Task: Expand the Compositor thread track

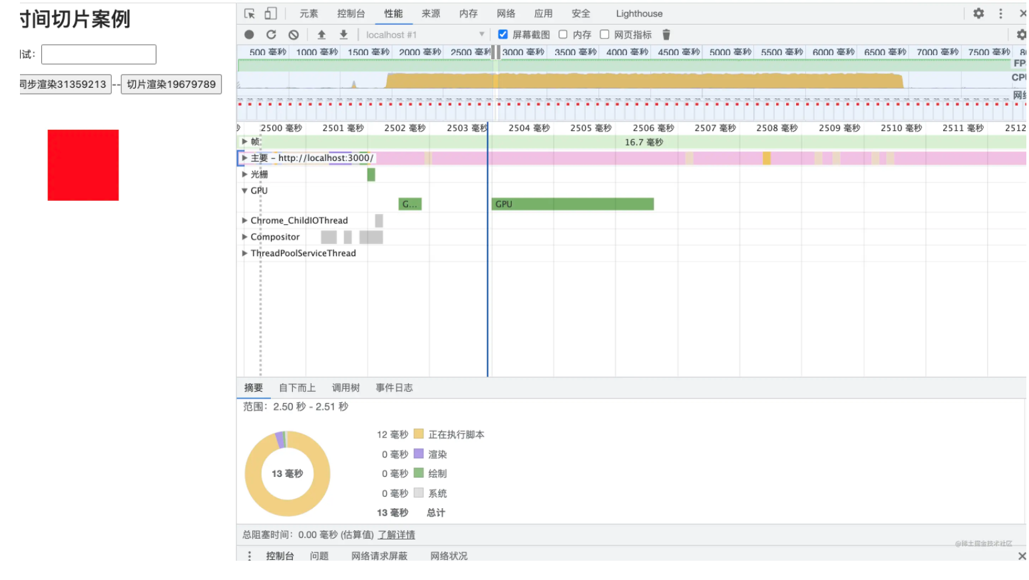Action: 244,237
